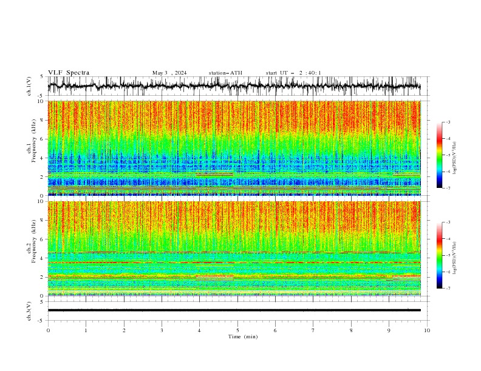
Task: Click the "-7" label on upper colorbar
Action: pyautogui.click(x=448, y=188)
